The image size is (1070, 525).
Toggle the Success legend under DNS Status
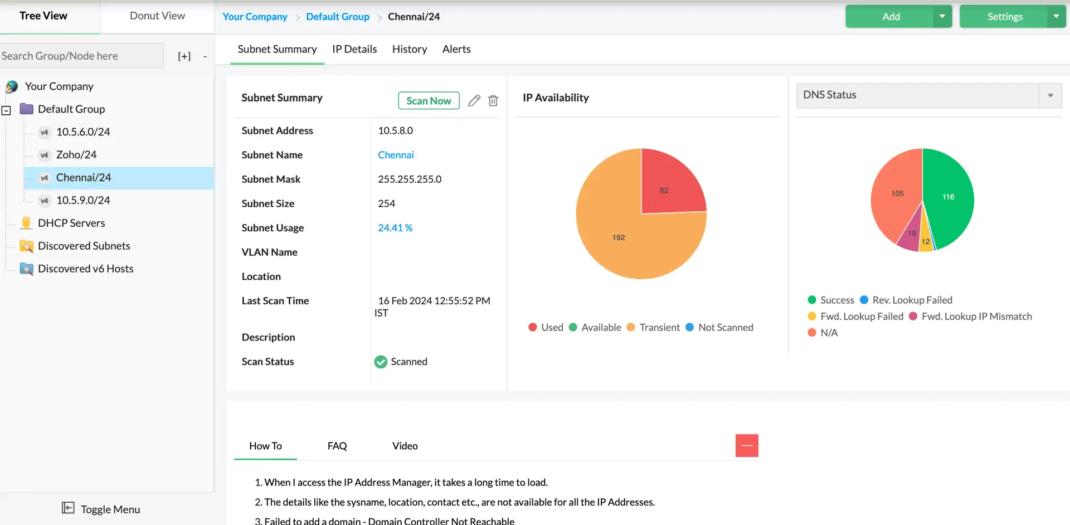813,300
